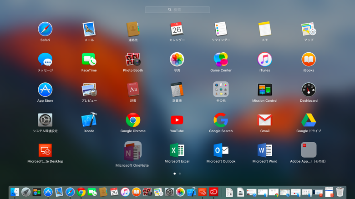Open System Preferences gear in the Dock

(169, 192)
